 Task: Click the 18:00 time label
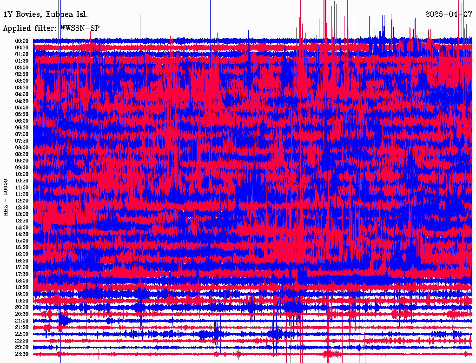pos(22,281)
